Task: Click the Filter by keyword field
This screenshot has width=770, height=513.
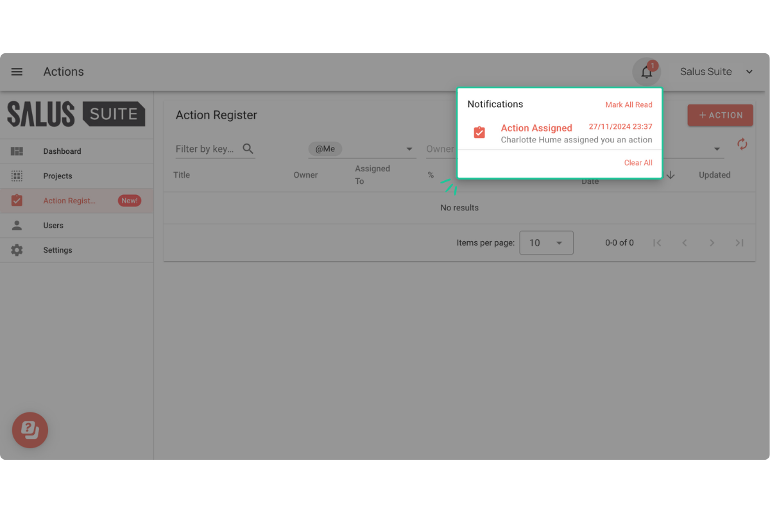Action: 205,149
